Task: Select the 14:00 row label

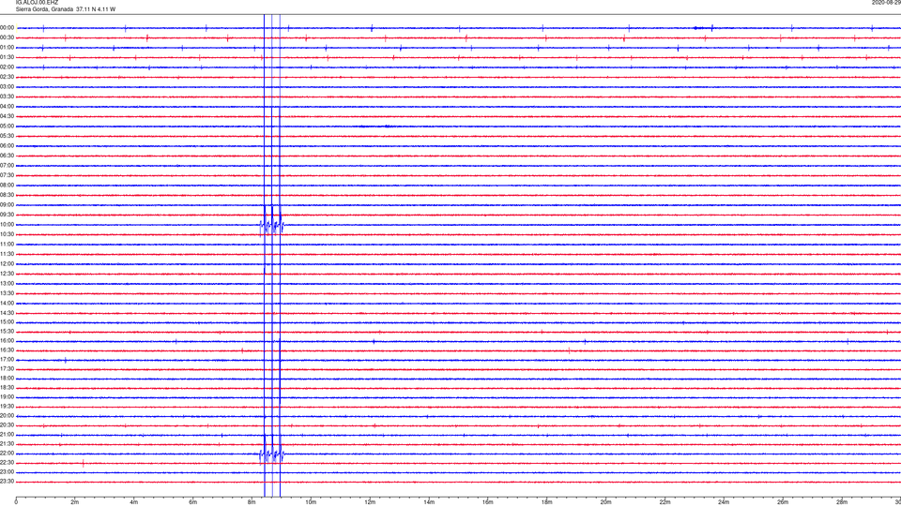Action: [7, 303]
